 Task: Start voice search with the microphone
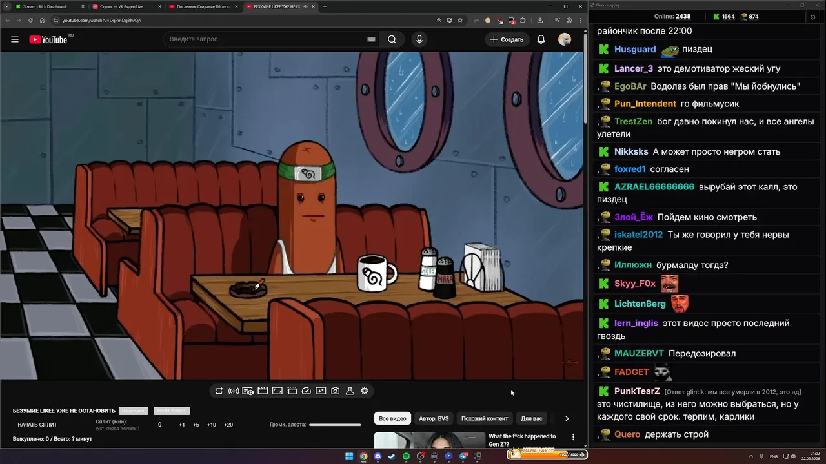pyautogui.click(x=419, y=39)
